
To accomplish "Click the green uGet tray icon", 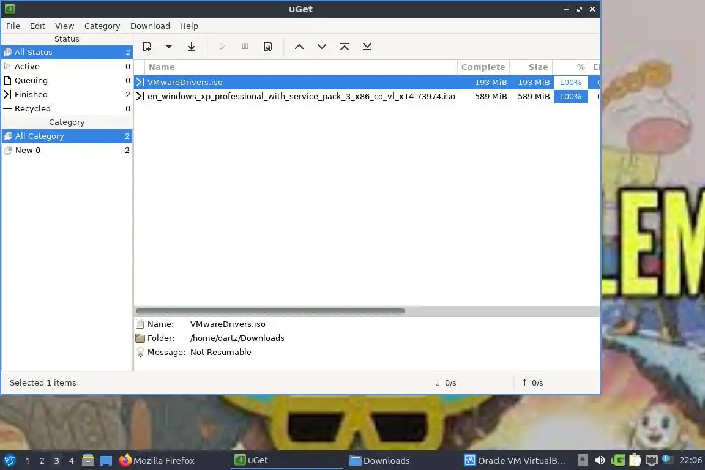I will click(x=617, y=461).
